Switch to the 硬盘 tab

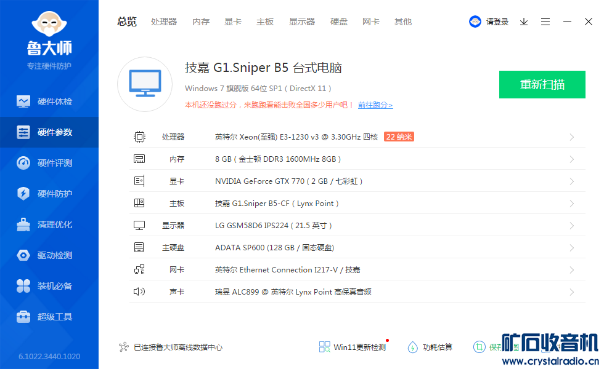tap(339, 22)
